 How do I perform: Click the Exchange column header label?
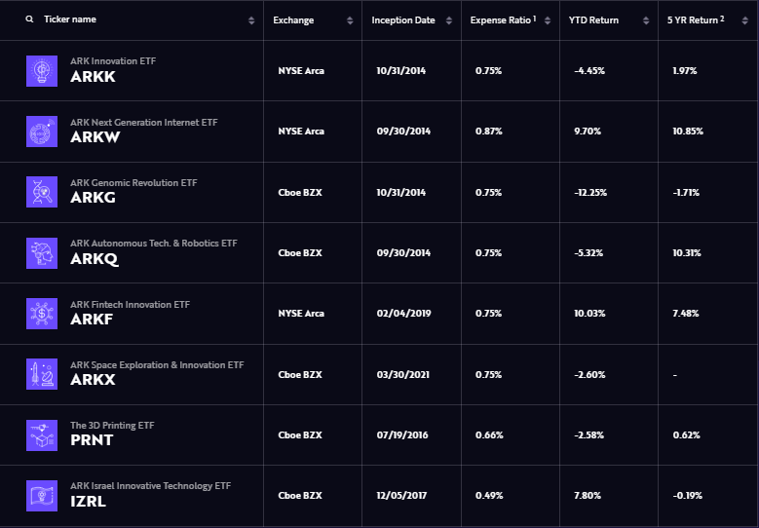coord(293,20)
